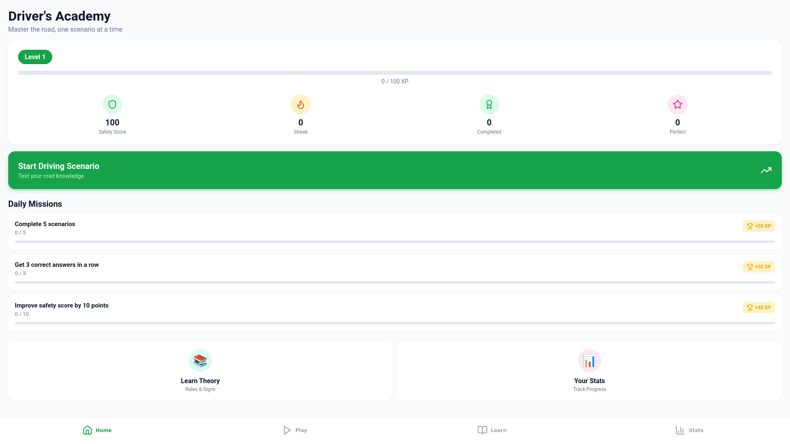Click the +30 XP reward text
790x444 pixels.
coord(763,267)
